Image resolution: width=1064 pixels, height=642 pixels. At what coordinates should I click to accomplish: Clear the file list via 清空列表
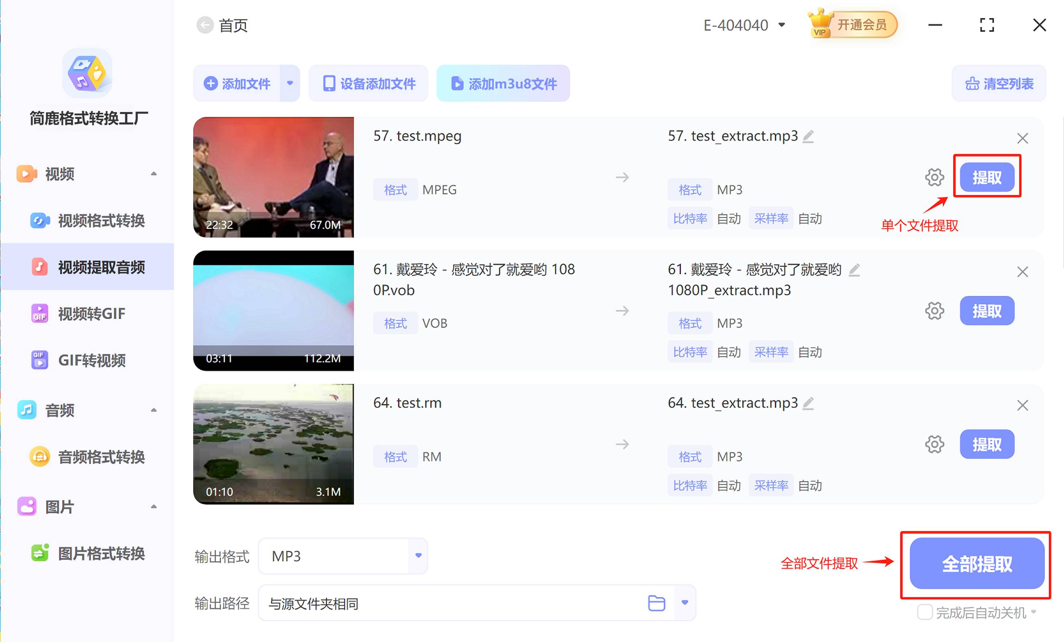tap(998, 84)
